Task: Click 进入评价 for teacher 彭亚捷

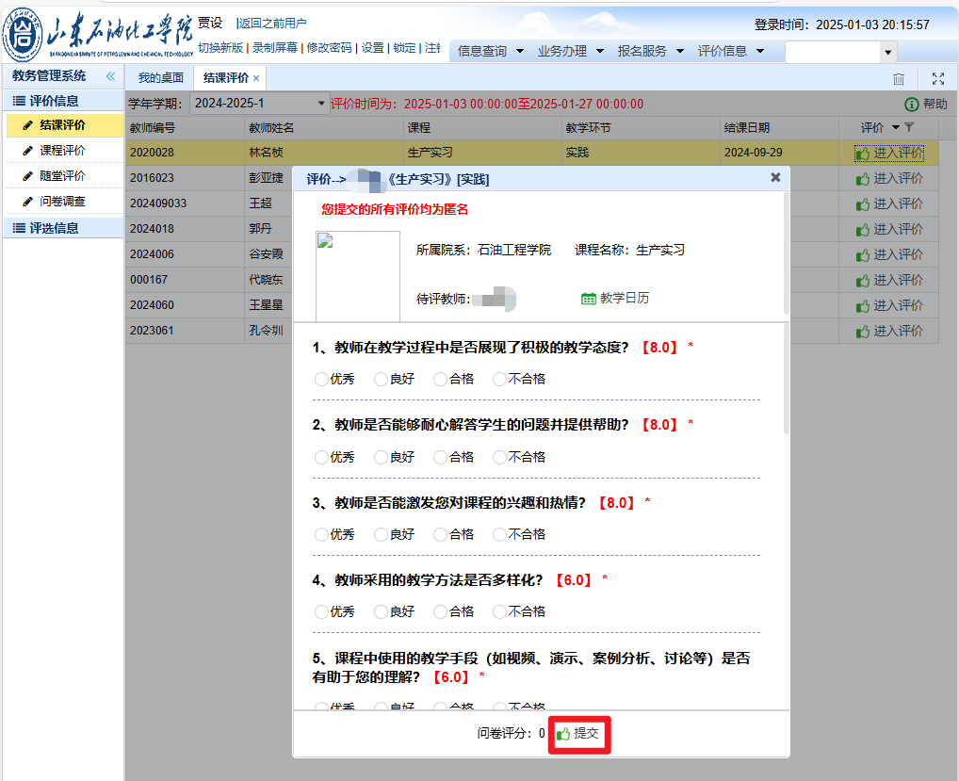Action: [x=889, y=178]
